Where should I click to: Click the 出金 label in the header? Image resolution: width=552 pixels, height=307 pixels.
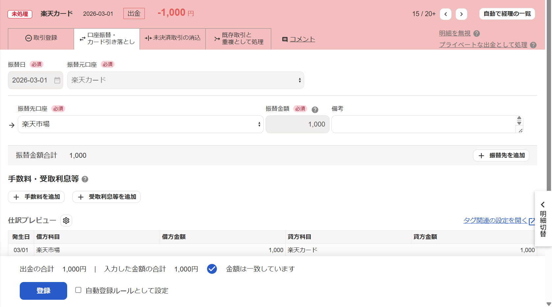[134, 13]
